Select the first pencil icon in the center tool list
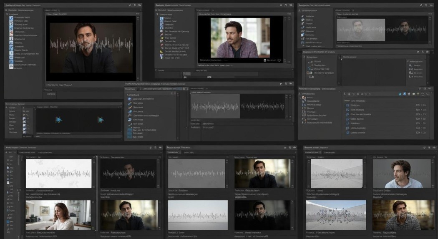This screenshot has height=239, width=438. tap(130, 103)
